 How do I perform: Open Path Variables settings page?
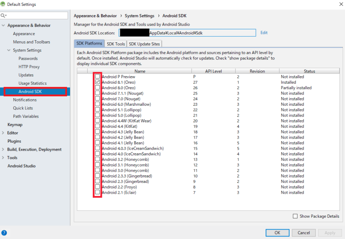coord(26,116)
